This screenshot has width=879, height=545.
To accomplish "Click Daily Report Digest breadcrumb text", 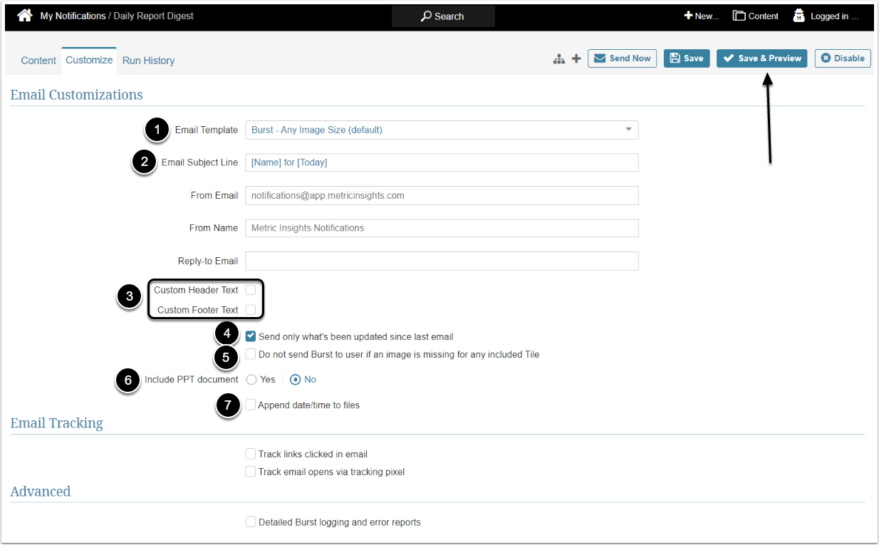I will tap(153, 16).
